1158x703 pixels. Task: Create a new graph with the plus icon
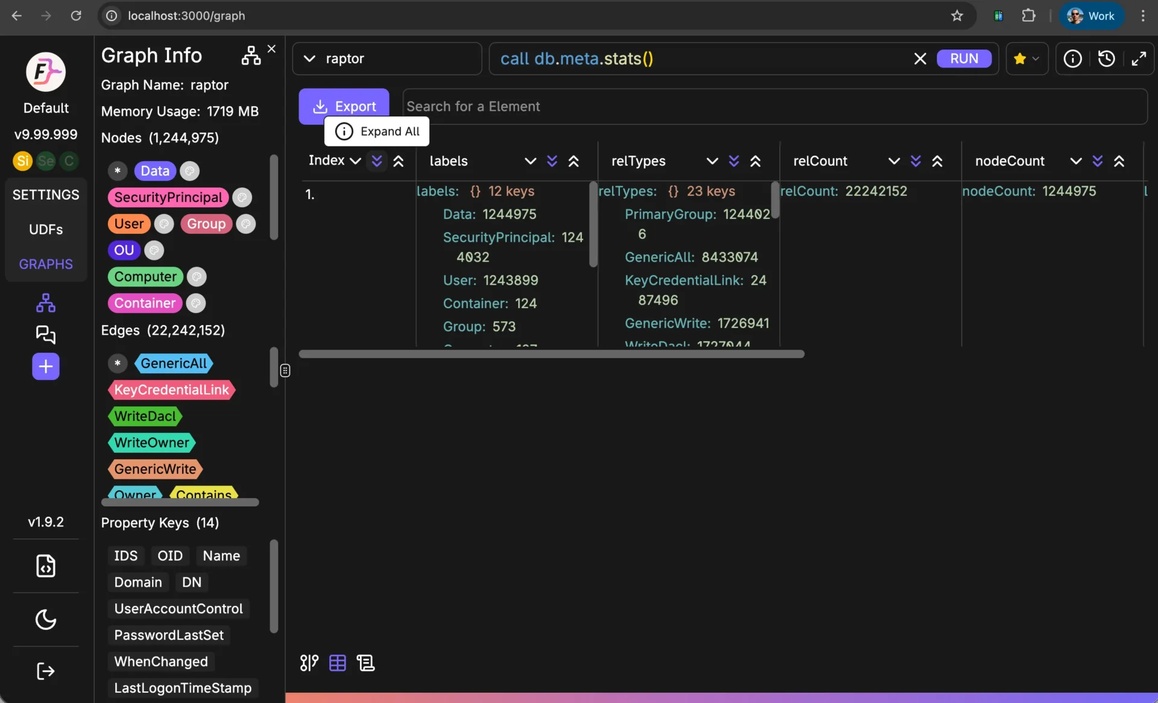click(45, 367)
